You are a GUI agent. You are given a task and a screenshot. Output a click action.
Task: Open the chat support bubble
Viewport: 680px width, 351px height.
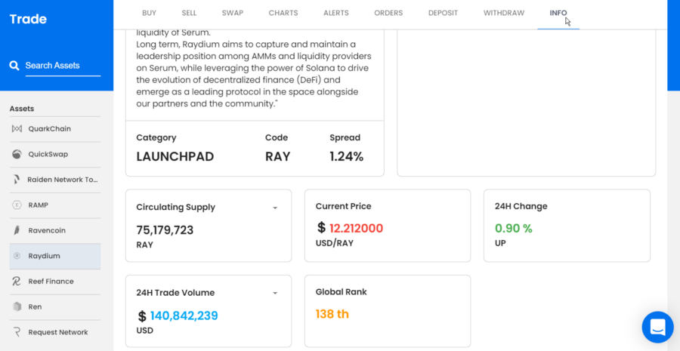[657, 328]
